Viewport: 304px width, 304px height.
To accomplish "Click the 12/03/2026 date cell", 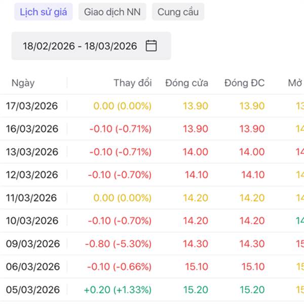I will tap(32, 175).
